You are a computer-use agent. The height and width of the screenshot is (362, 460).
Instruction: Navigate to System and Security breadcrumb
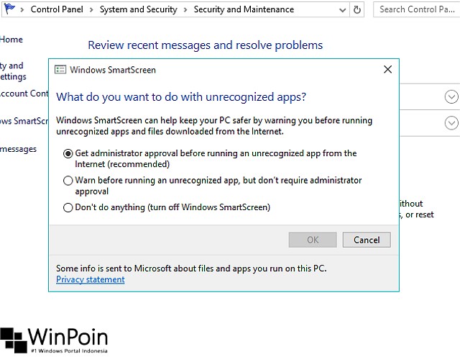[x=139, y=9]
